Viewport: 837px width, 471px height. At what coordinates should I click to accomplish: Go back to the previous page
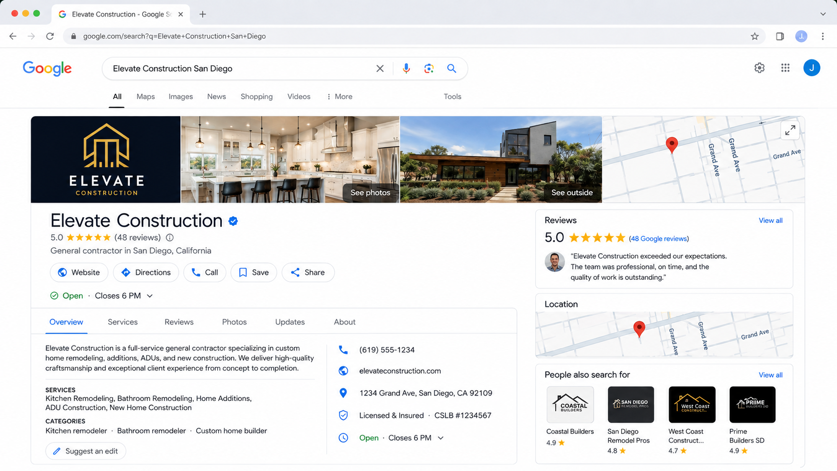pos(13,36)
